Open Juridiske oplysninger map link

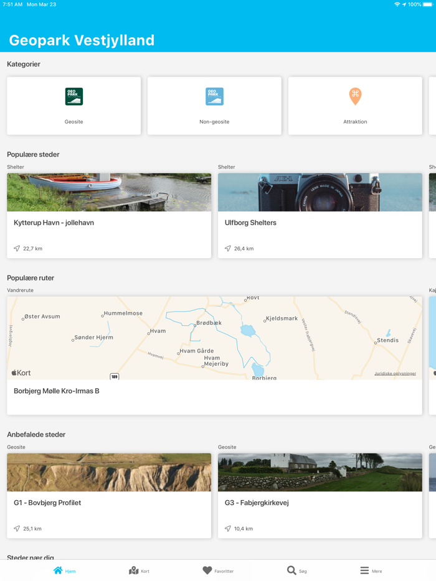tap(395, 373)
